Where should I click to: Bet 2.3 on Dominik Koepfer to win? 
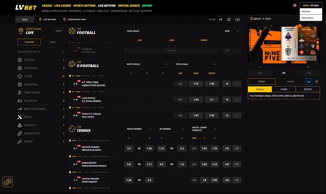click(x=129, y=148)
